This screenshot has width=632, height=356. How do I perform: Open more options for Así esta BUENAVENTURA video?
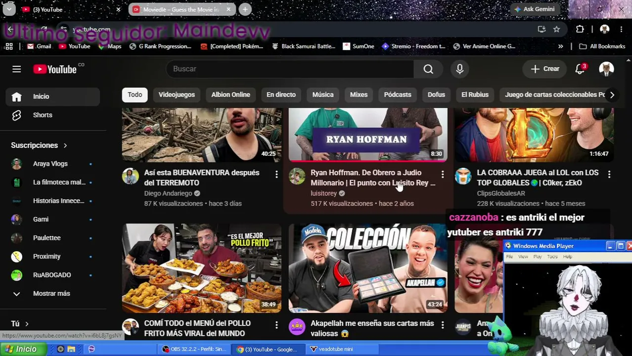tap(276, 174)
